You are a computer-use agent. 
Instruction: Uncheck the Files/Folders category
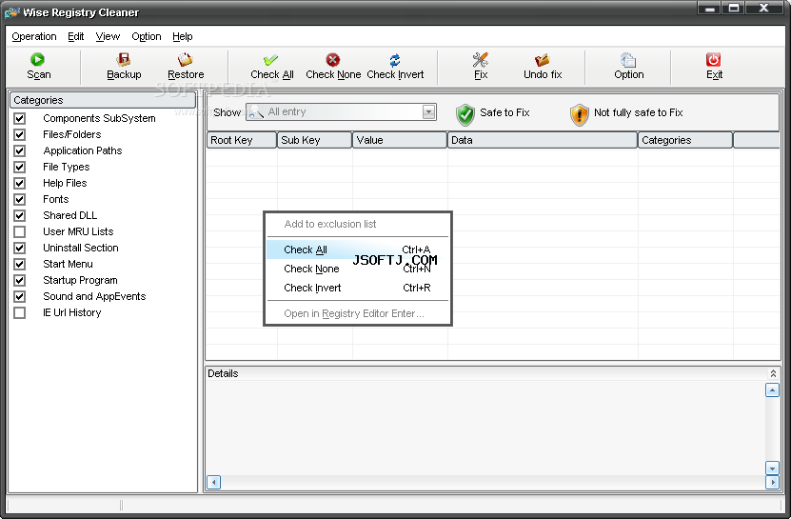(x=20, y=134)
